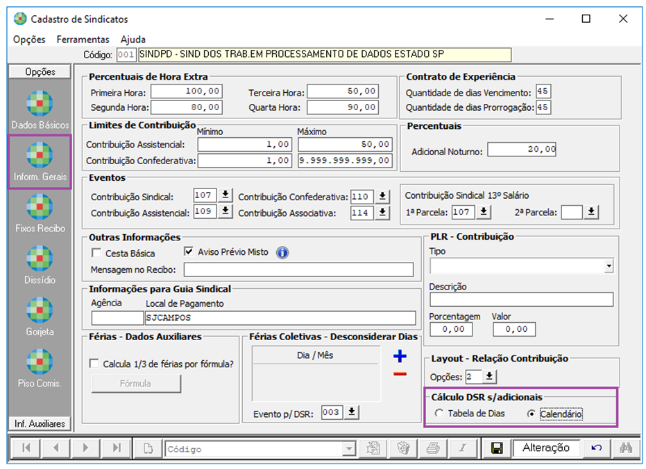This screenshot has width=646, height=469.
Task: Click the PLR Porcentagem field
Action: (x=451, y=329)
